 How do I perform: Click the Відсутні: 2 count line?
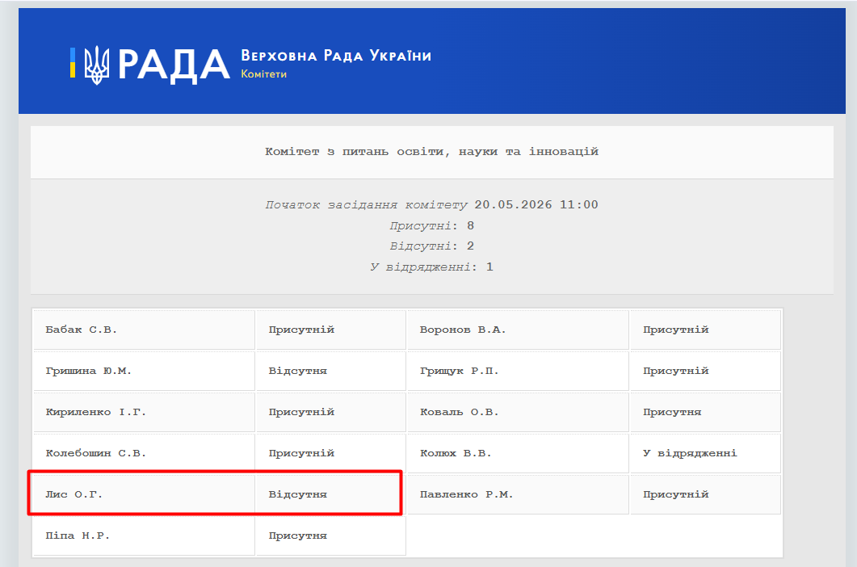coord(432,246)
